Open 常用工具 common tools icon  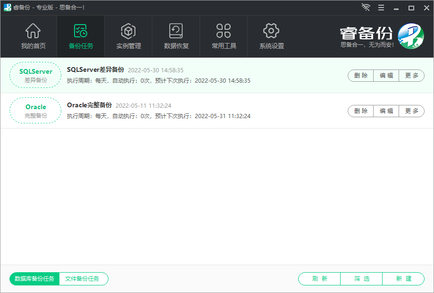224,31
